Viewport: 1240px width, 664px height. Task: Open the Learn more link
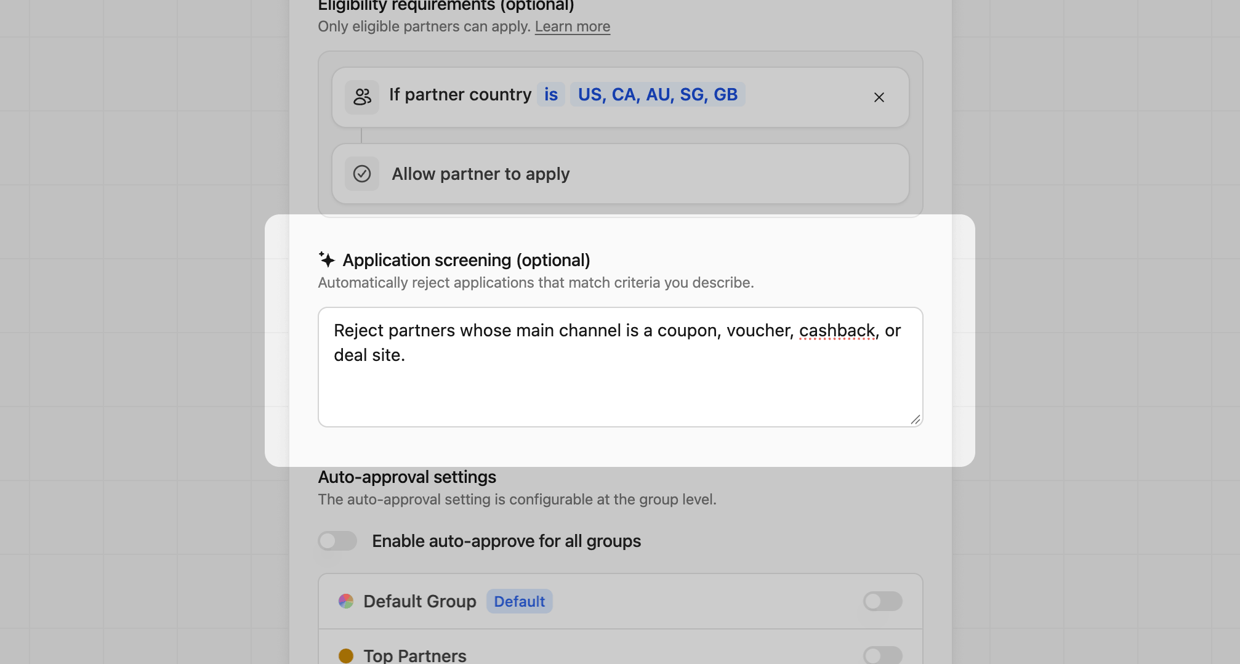pyautogui.click(x=573, y=26)
